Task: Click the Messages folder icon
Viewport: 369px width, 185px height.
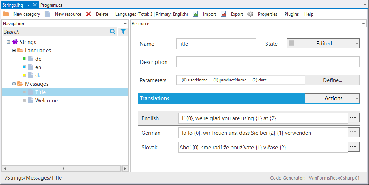Action: click(20, 84)
